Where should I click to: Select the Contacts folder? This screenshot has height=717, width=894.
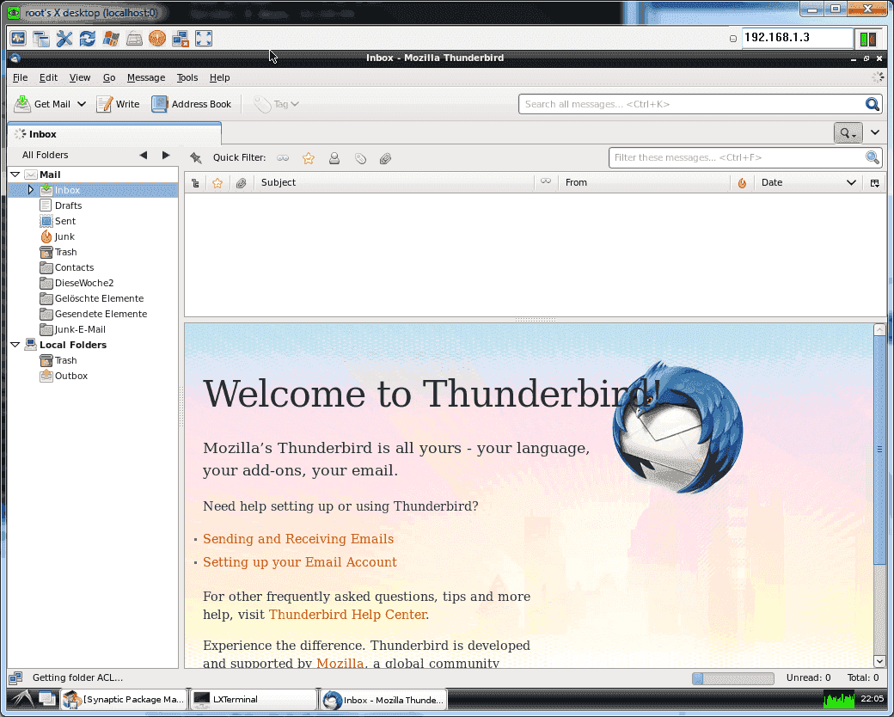[74, 267]
